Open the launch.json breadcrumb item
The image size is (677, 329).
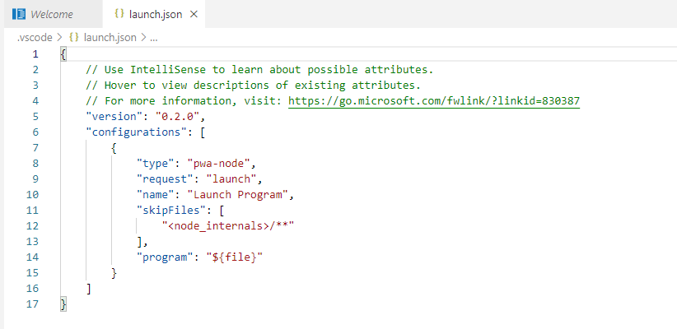point(110,38)
